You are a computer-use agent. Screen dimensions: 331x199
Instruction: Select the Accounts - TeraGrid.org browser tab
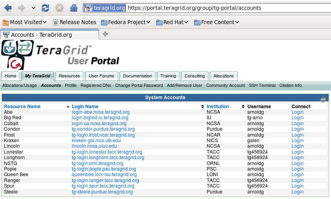point(50,34)
